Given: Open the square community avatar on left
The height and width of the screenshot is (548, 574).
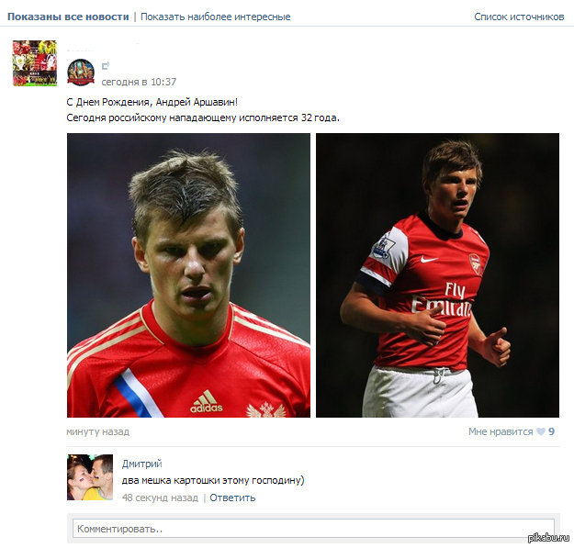Looking at the screenshot, I should tap(34, 63).
